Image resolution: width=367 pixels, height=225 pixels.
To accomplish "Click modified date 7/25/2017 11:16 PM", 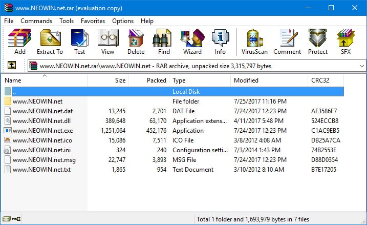I will [260, 101].
